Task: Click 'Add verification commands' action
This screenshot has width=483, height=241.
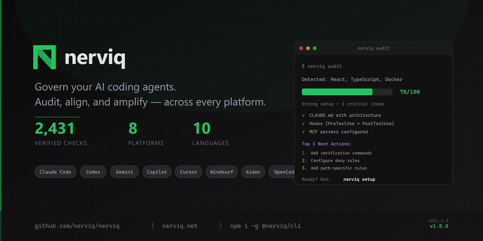Action: pos(341,153)
